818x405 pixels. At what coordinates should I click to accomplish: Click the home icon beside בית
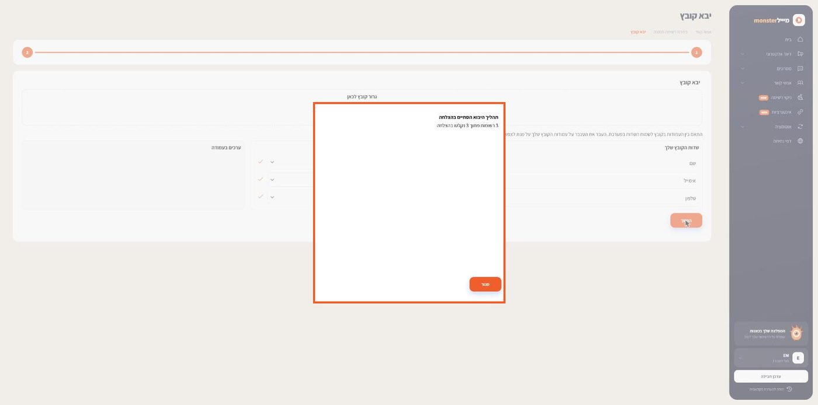point(800,40)
